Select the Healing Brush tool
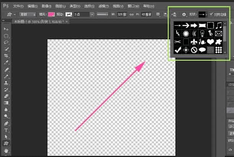Screen dimensions: 234x157 [x=6, y=70]
